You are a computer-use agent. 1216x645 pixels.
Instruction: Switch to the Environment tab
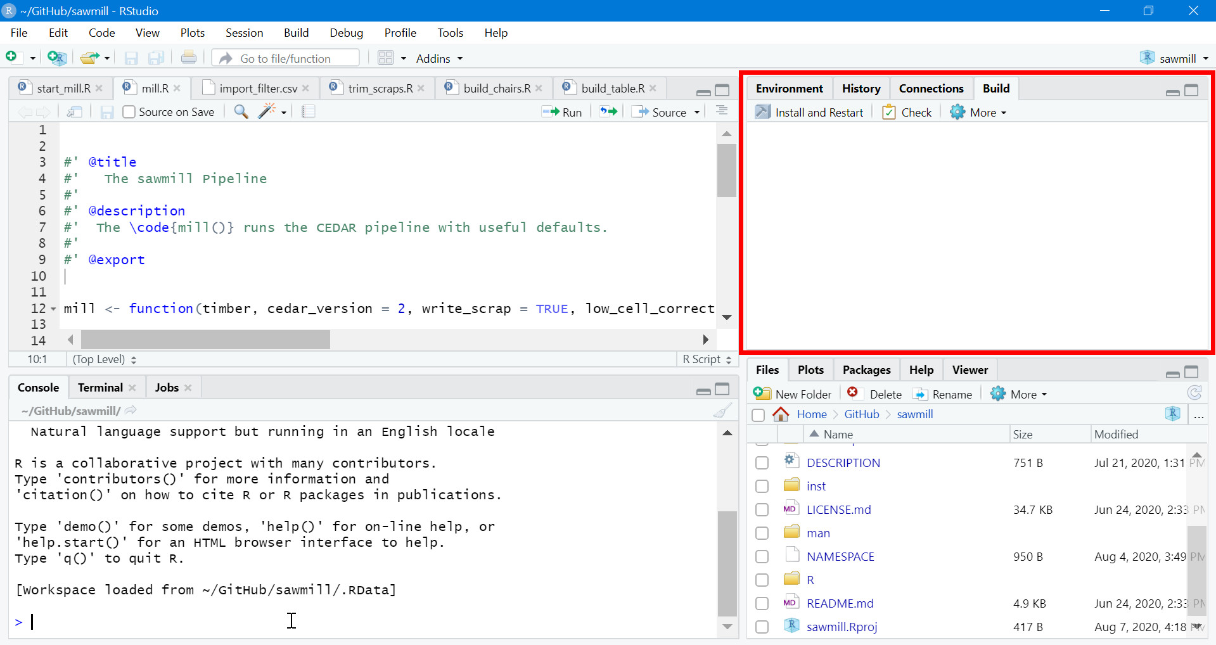point(789,89)
